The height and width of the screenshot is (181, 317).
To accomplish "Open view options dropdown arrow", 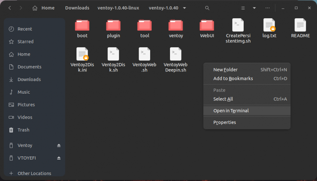I will coord(254,8).
